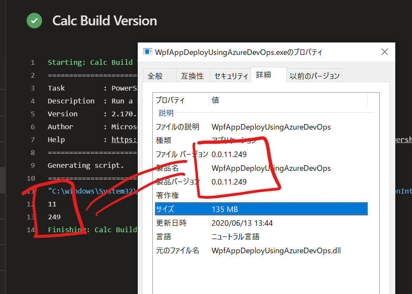The image size is (412, 294).
Task: Select the 言語 property row
Action: pos(261,237)
